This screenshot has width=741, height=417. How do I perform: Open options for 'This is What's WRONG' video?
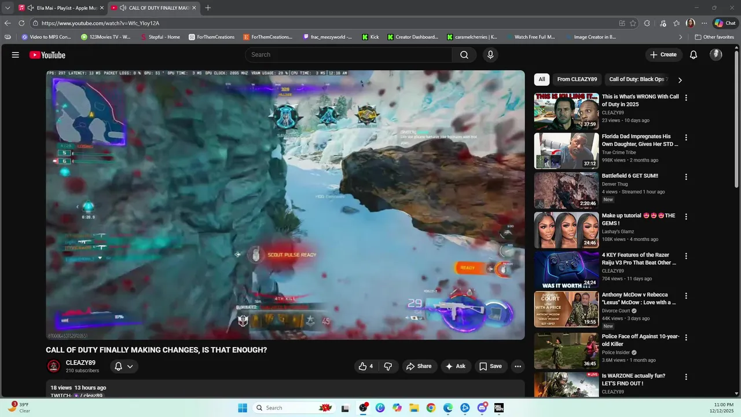(x=686, y=98)
